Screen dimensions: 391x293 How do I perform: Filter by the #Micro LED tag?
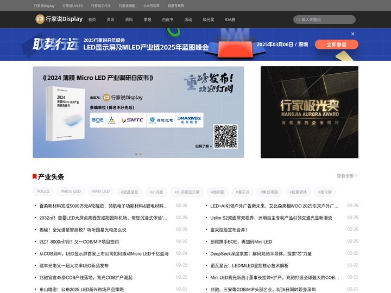[71, 192]
